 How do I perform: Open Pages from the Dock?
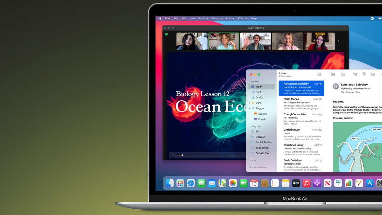pos(359,183)
